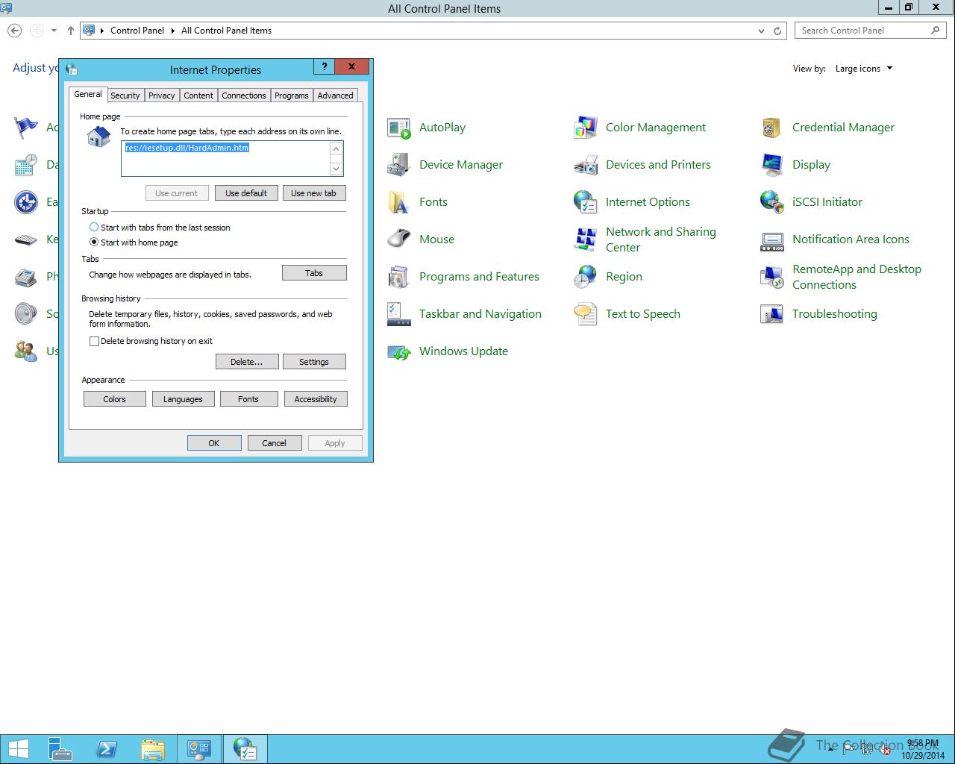The image size is (955, 764).
Task: Select the General tab
Action: (88, 94)
